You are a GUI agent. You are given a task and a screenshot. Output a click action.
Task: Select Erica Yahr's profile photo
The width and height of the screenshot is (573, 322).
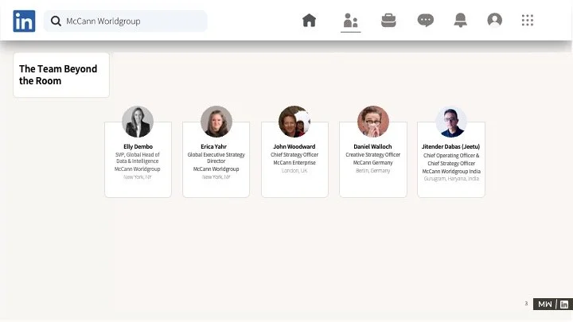pos(216,122)
